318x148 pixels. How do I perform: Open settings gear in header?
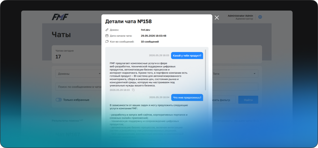click(x=260, y=17)
